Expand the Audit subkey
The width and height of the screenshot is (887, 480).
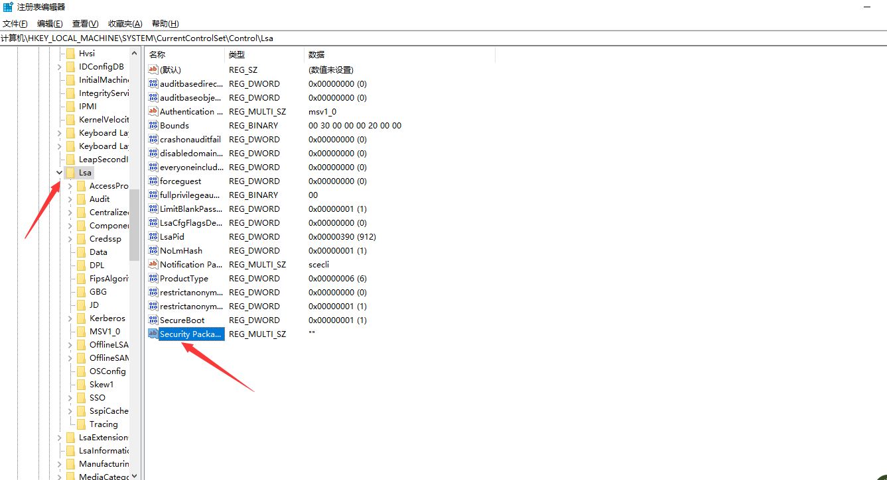click(x=70, y=199)
